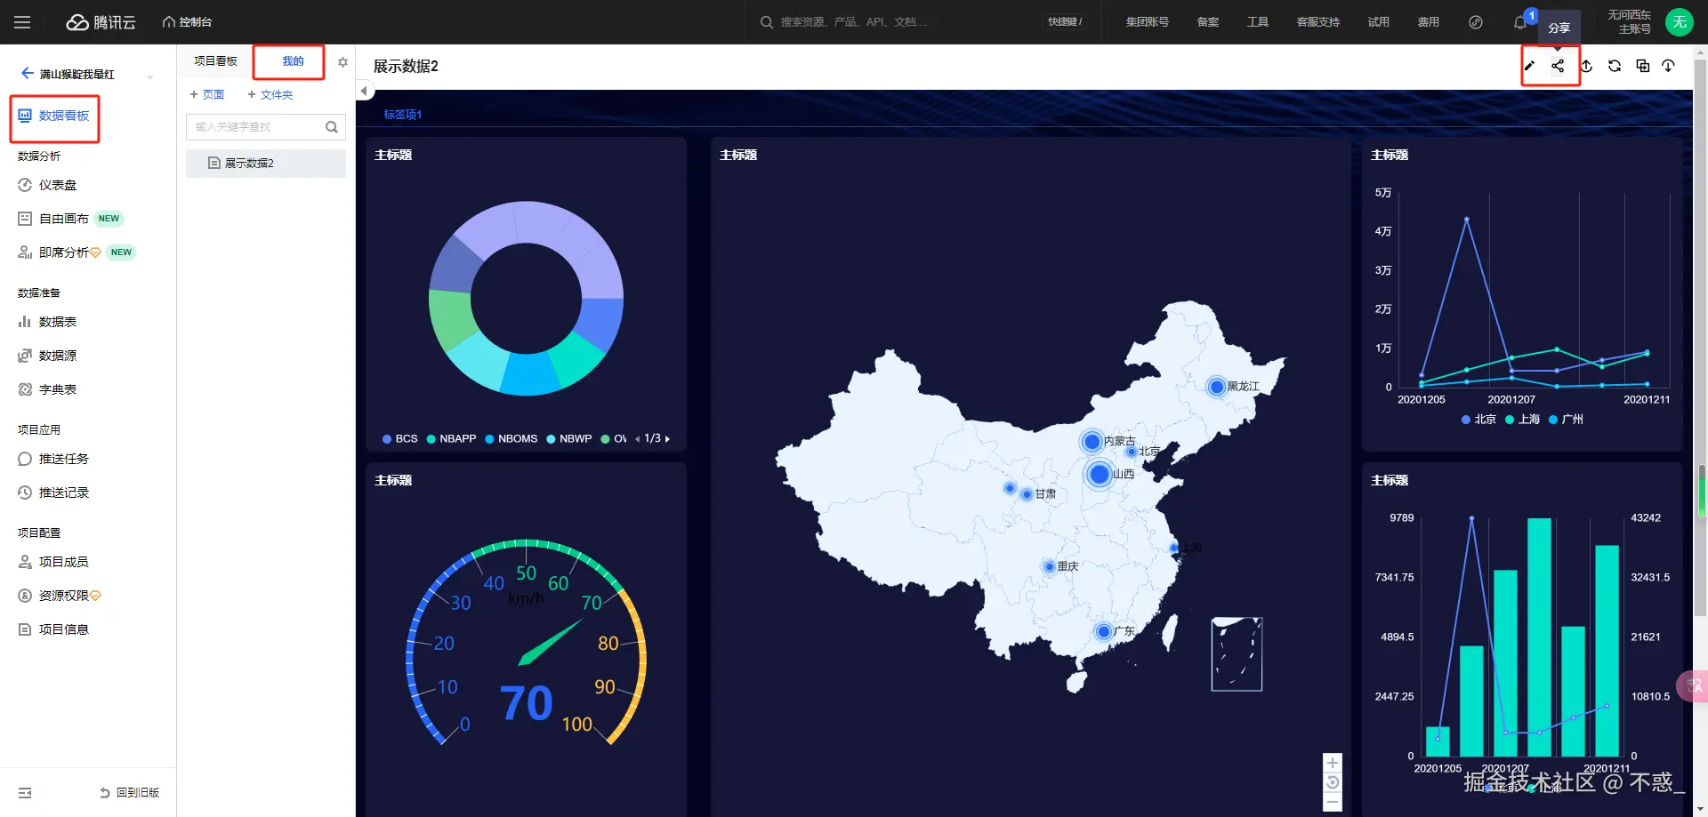Screen dimensions: 1708x817
Task: Reset the map zoom
Action: [1333, 782]
